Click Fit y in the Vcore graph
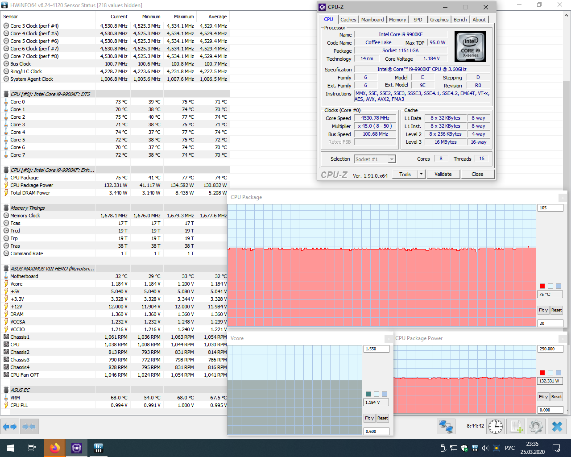Image resolution: width=571 pixels, height=457 pixels. pyautogui.click(x=369, y=418)
